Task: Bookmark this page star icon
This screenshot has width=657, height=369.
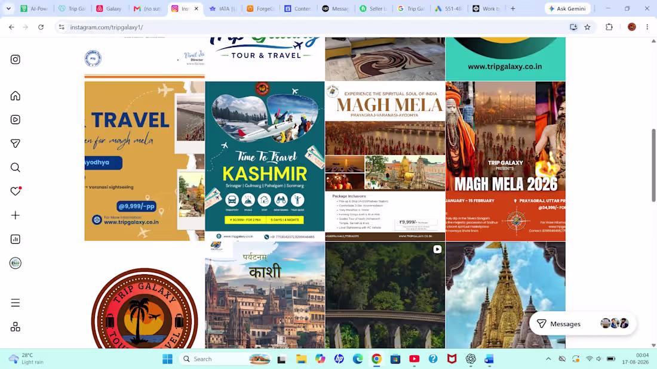Action: [x=588, y=27]
